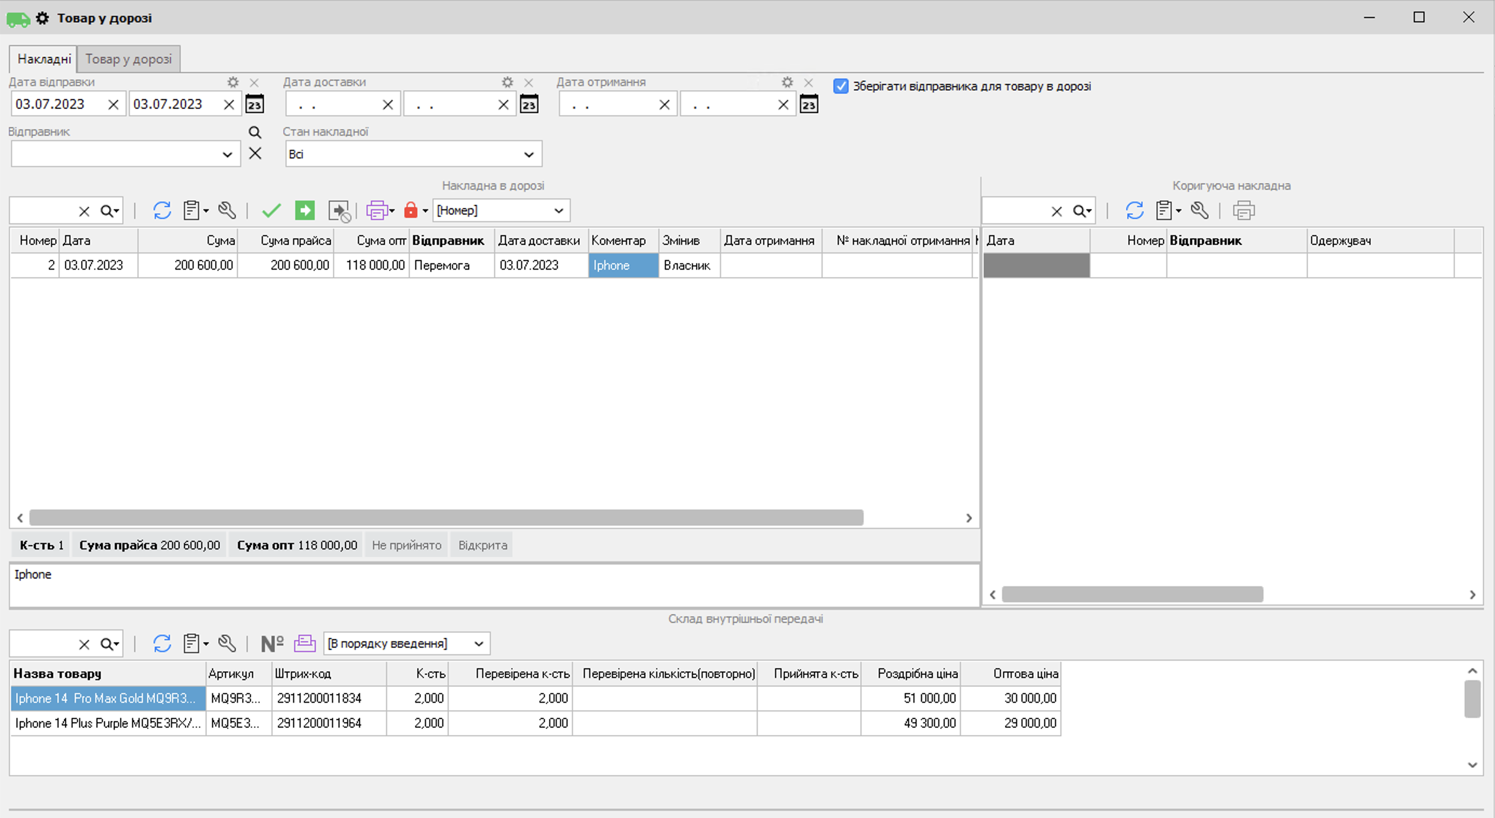Click the red lock icon
Viewport: 1495px width, 818px height.
(x=410, y=211)
